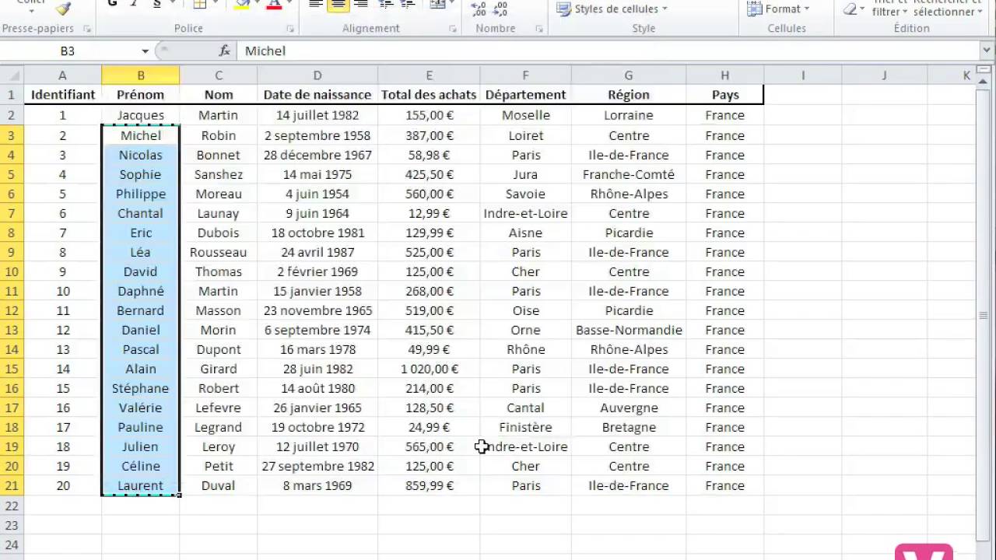Select the row 2 header

pos(12,115)
